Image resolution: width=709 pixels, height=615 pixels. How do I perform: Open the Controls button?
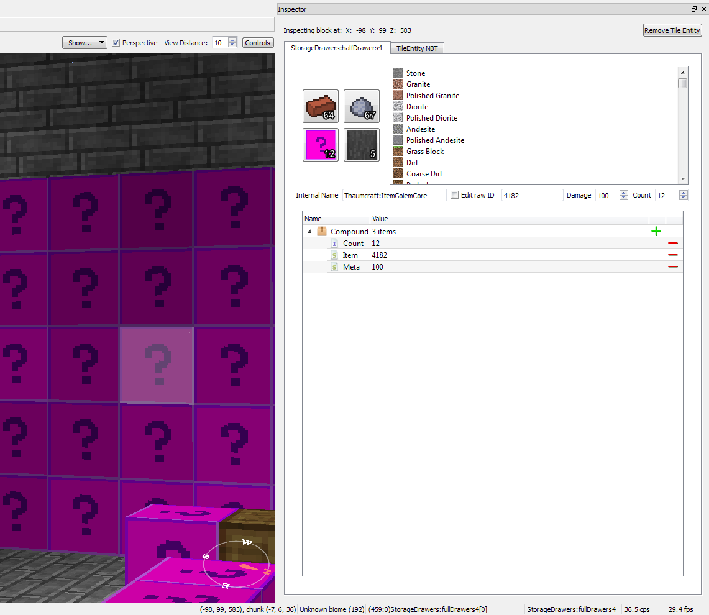click(257, 42)
